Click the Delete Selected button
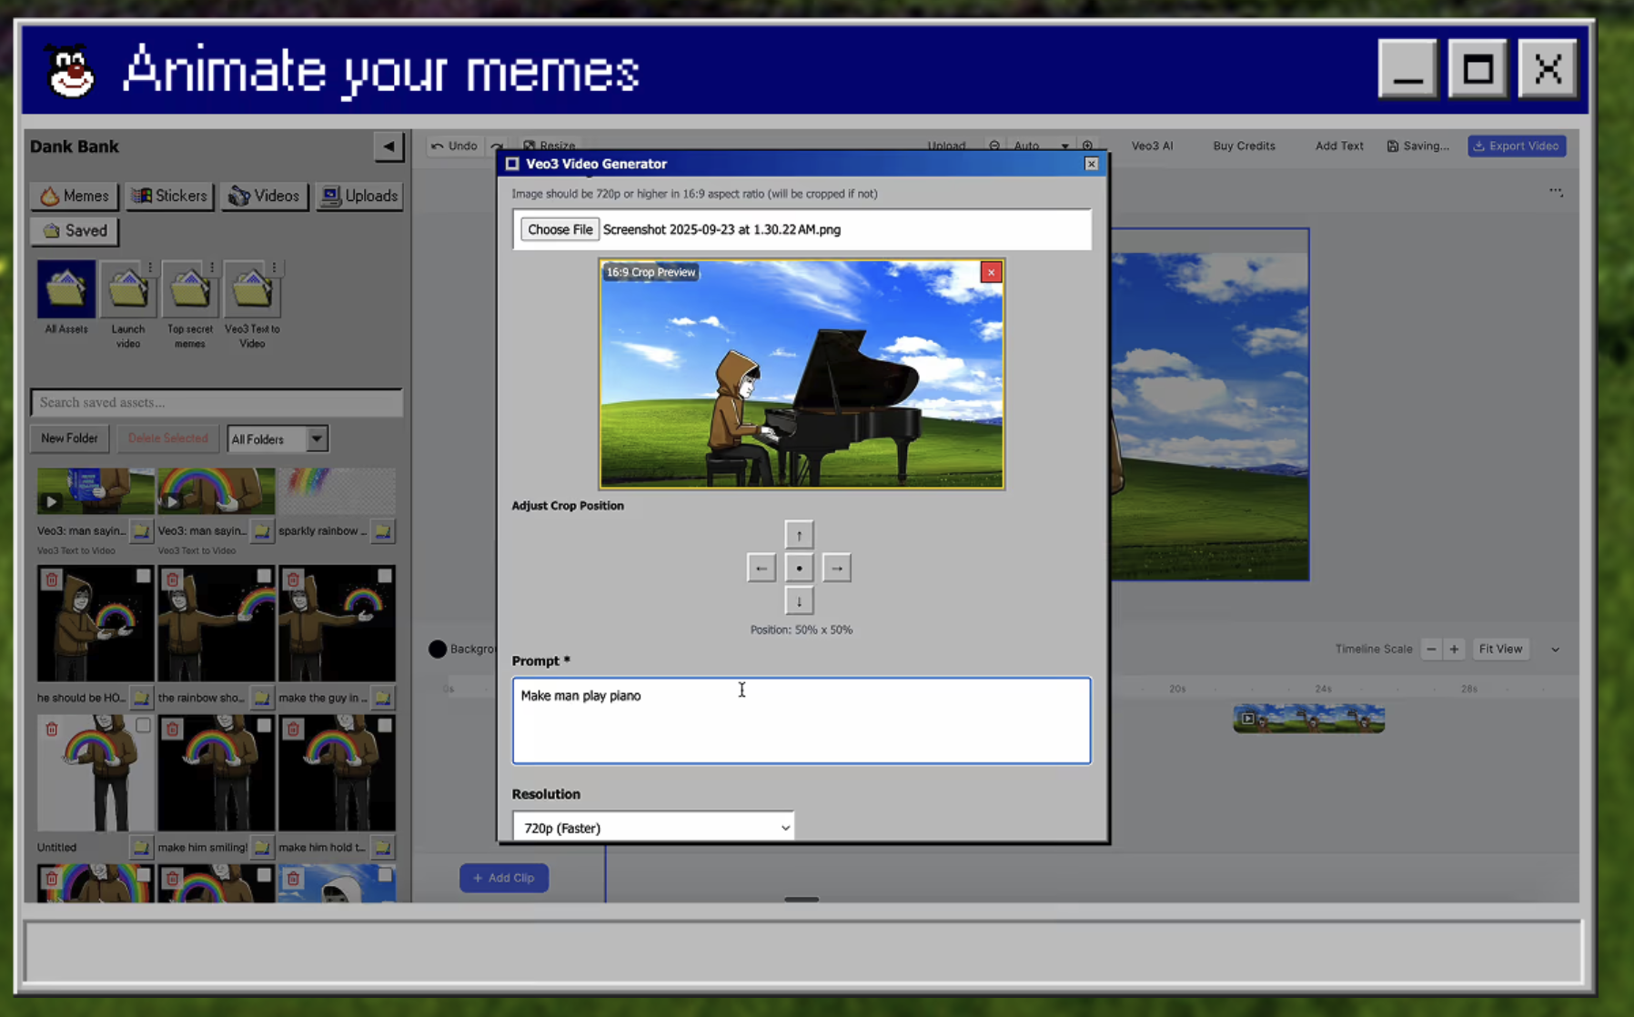 pyautogui.click(x=167, y=438)
